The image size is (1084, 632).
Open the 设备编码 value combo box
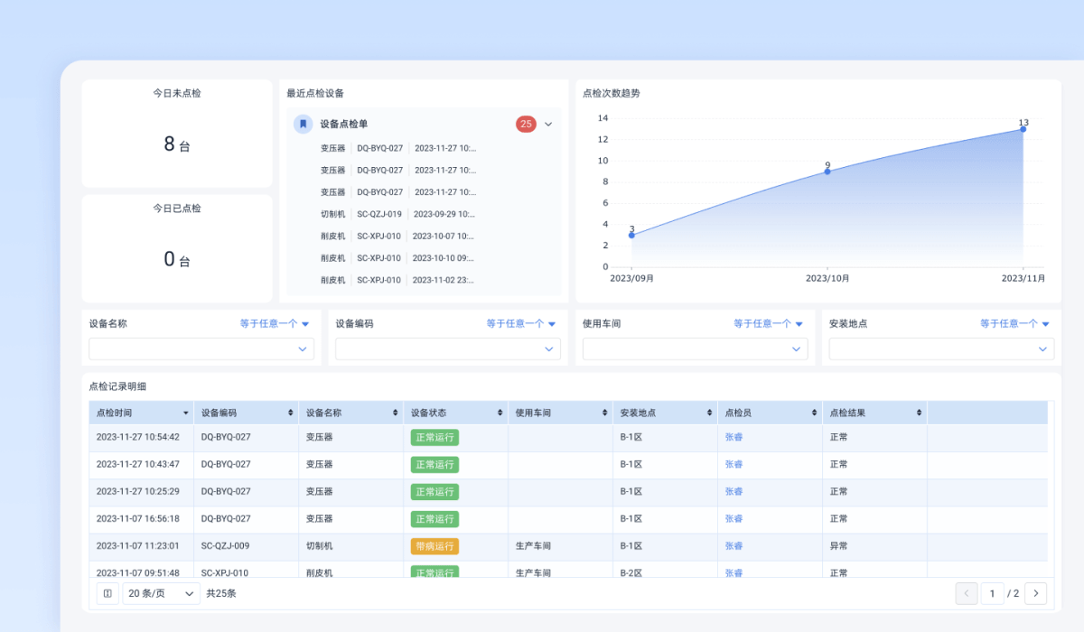(x=448, y=349)
